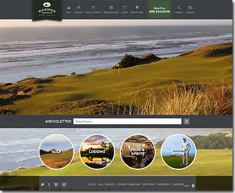235x193 pixels.
Task: Select the Lodging circular thumbnail
Action: (x=97, y=152)
